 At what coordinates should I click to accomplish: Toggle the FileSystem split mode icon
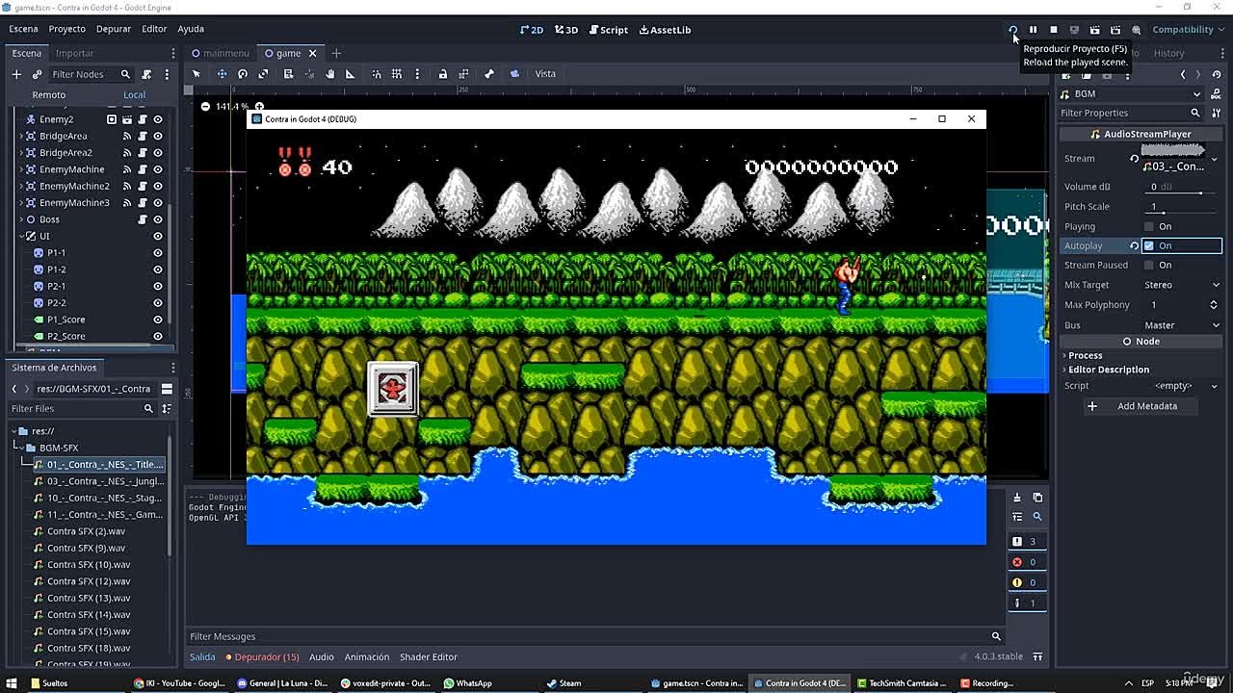(x=167, y=389)
